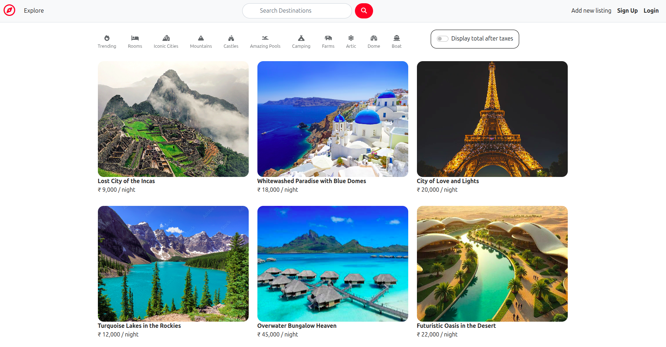Screen dimensions: 666x347
Task: Select the Trending category icon
Action: [107, 41]
